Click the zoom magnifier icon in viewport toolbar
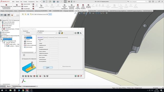The width and height of the screenshot is (164, 92). pos(75,13)
